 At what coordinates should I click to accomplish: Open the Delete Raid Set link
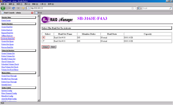[7, 30]
